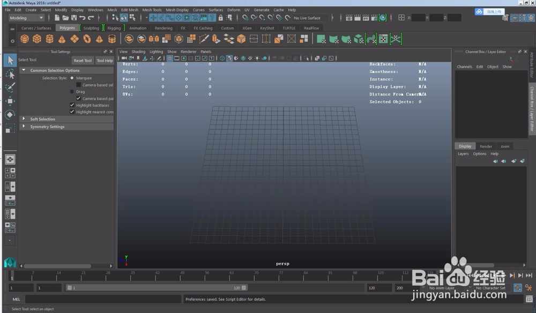Image resolution: width=536 pixels, height=313 pixels.
Task: Click the planar UV mapping shelf icon
Action: (x=321, y=39)
